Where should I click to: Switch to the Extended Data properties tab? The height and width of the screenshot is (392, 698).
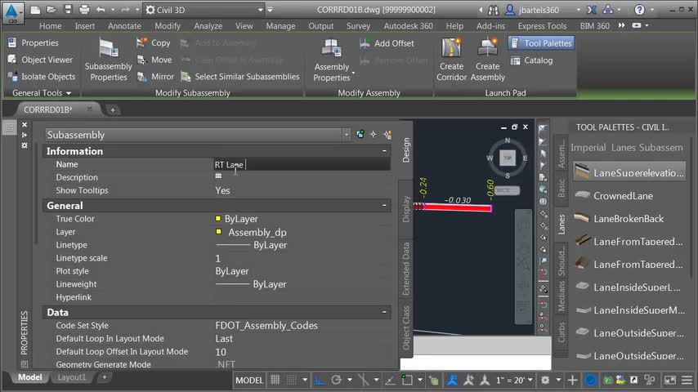tap(406, 269)
